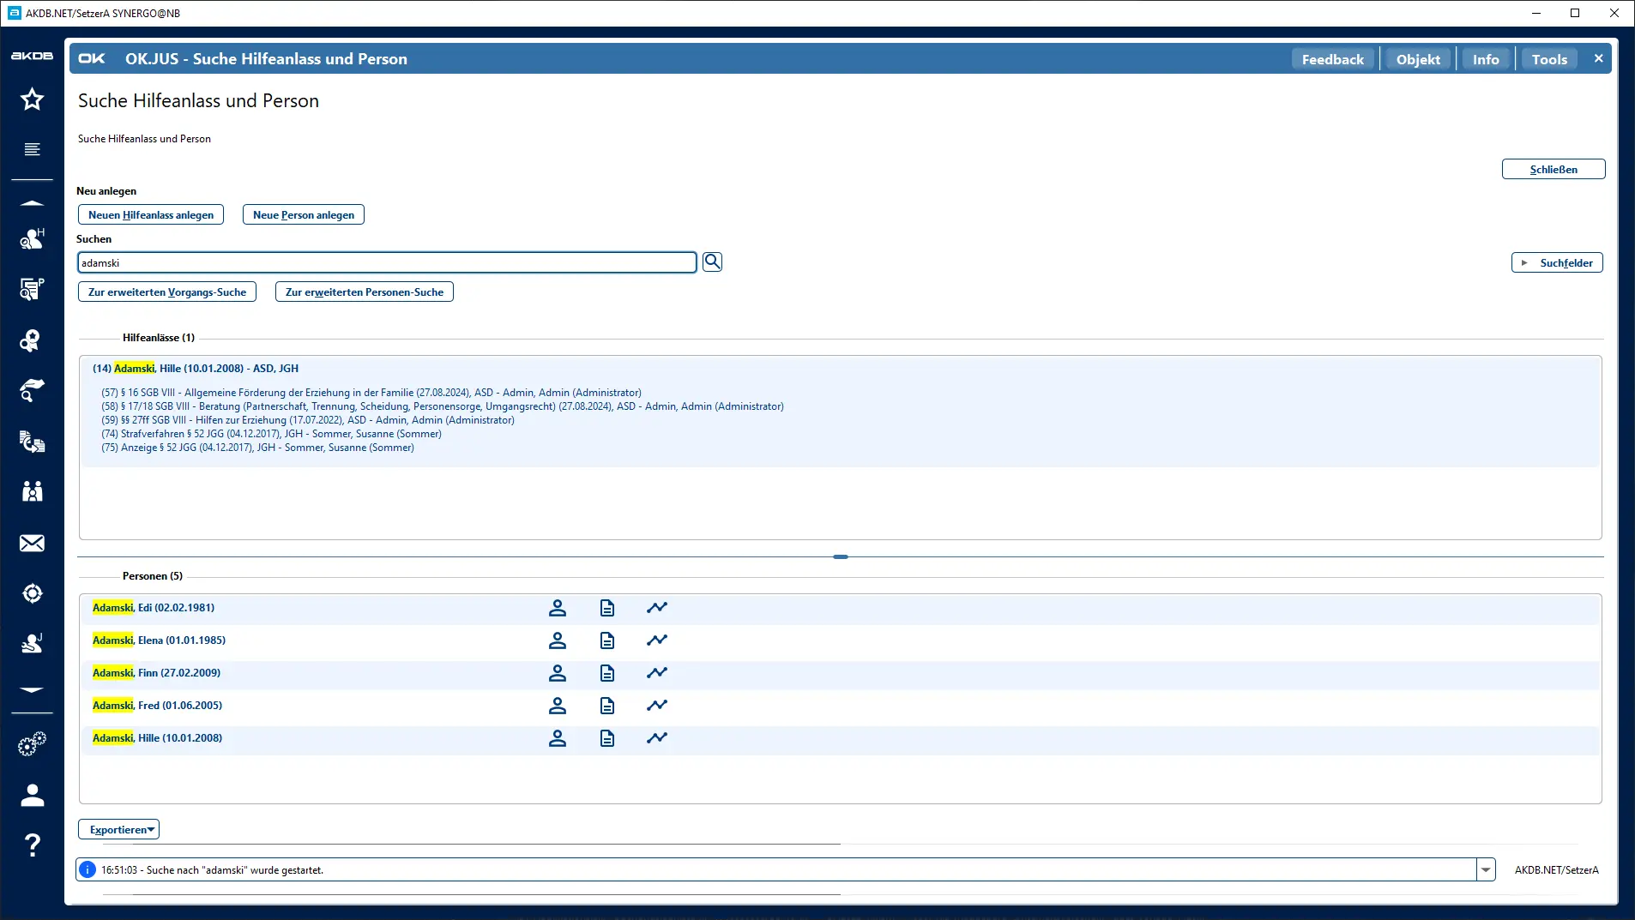
Task: Open chart line icon for Adamski, Finn
Action: (x=657, y=673)
